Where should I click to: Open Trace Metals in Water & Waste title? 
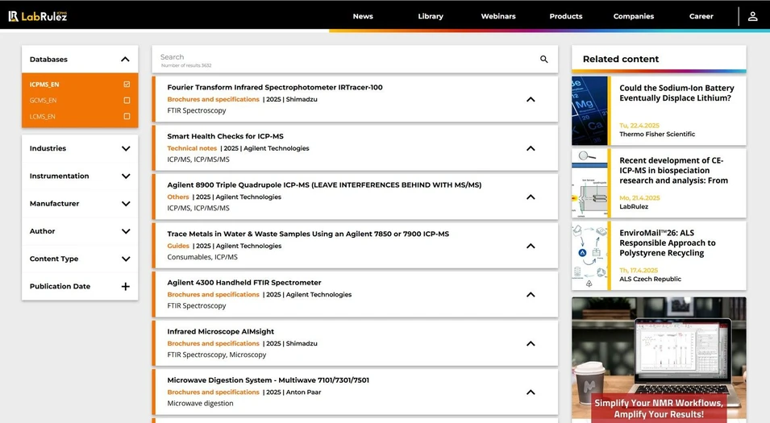click(x=308, y=234)
